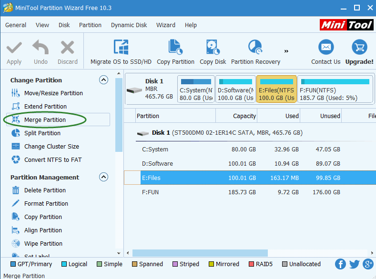Image resolution: width=376 pixels, height=279 pixels.
Task: Select Move/Resize Partition in sidebar
Action: click(53, 93)
